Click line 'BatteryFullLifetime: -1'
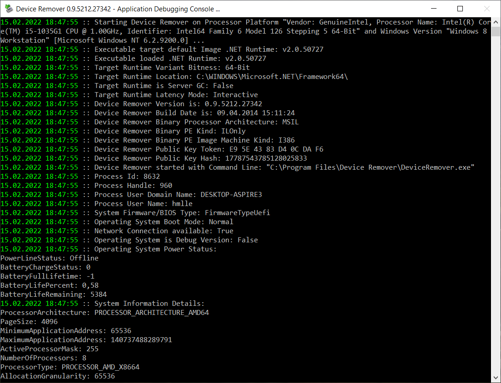 [47, 276]
